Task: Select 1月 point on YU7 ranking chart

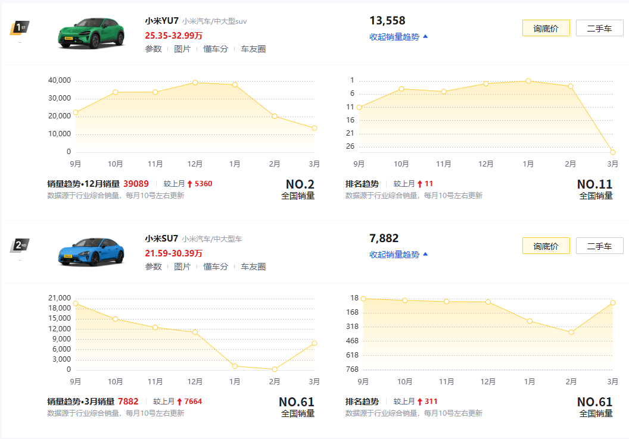Action: pos(528,81)
